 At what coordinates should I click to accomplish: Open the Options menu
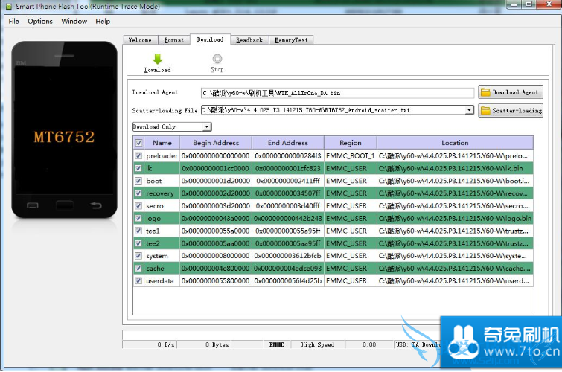40,22
